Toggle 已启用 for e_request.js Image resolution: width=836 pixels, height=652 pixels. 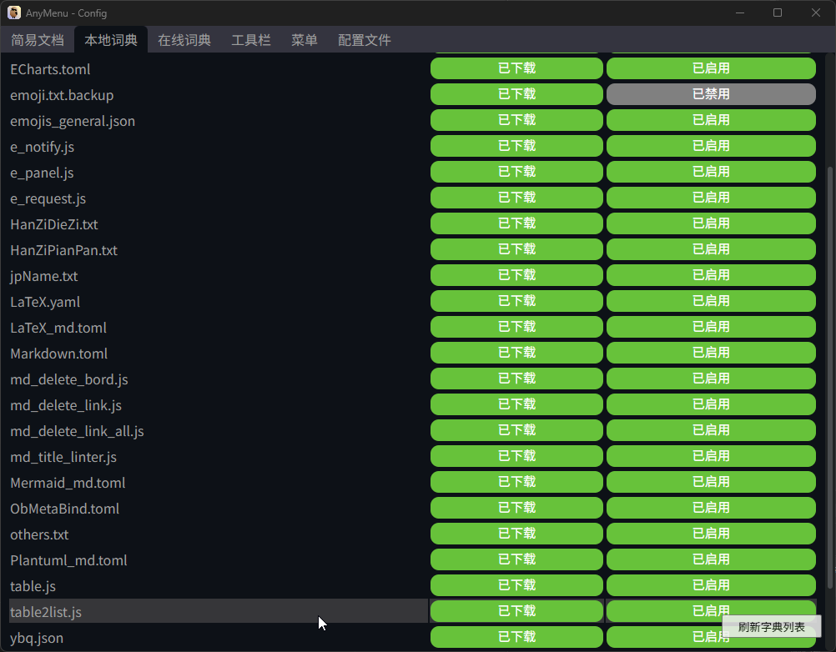pyautogui.click(x=711, y=198)
